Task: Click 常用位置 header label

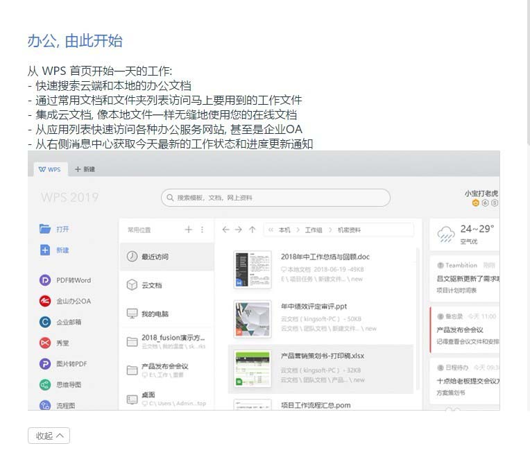Action: (139, 230)
